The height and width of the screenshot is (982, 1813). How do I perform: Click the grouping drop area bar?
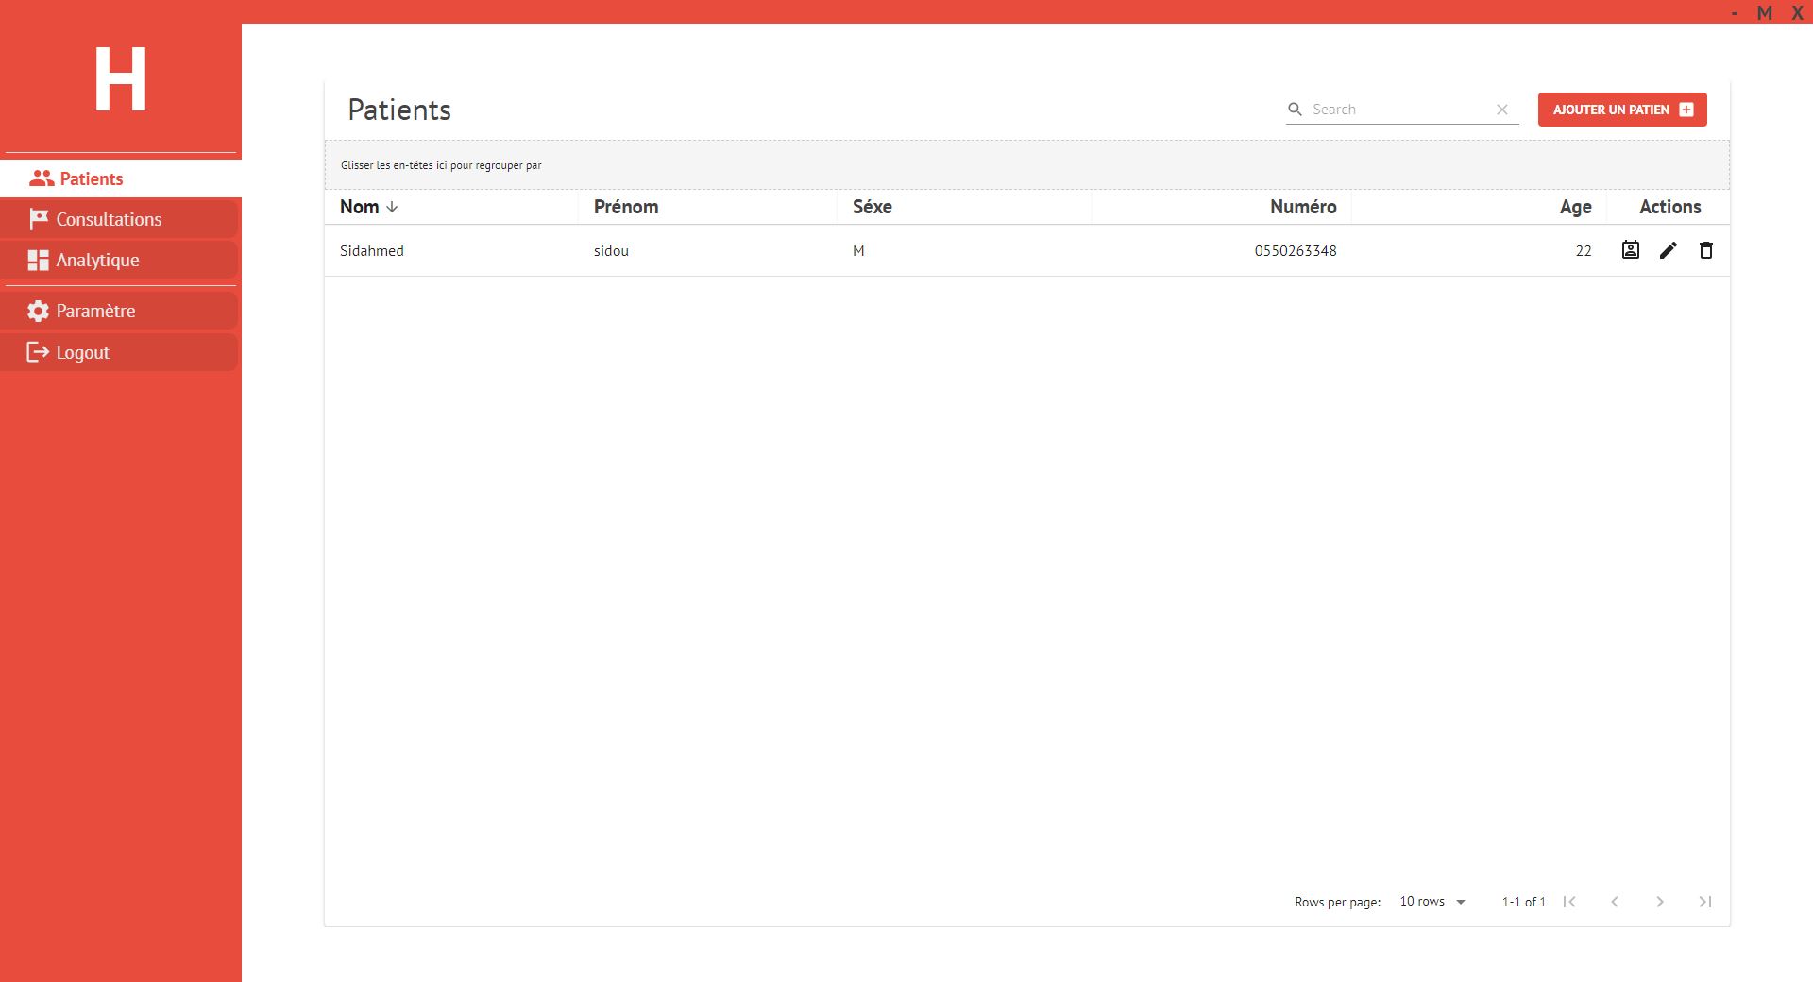coord(1027,165)
